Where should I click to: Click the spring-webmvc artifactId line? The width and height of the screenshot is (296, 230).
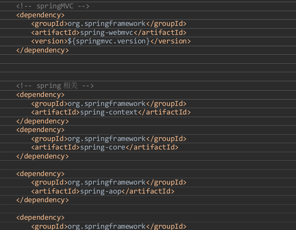tap(109, 32)
